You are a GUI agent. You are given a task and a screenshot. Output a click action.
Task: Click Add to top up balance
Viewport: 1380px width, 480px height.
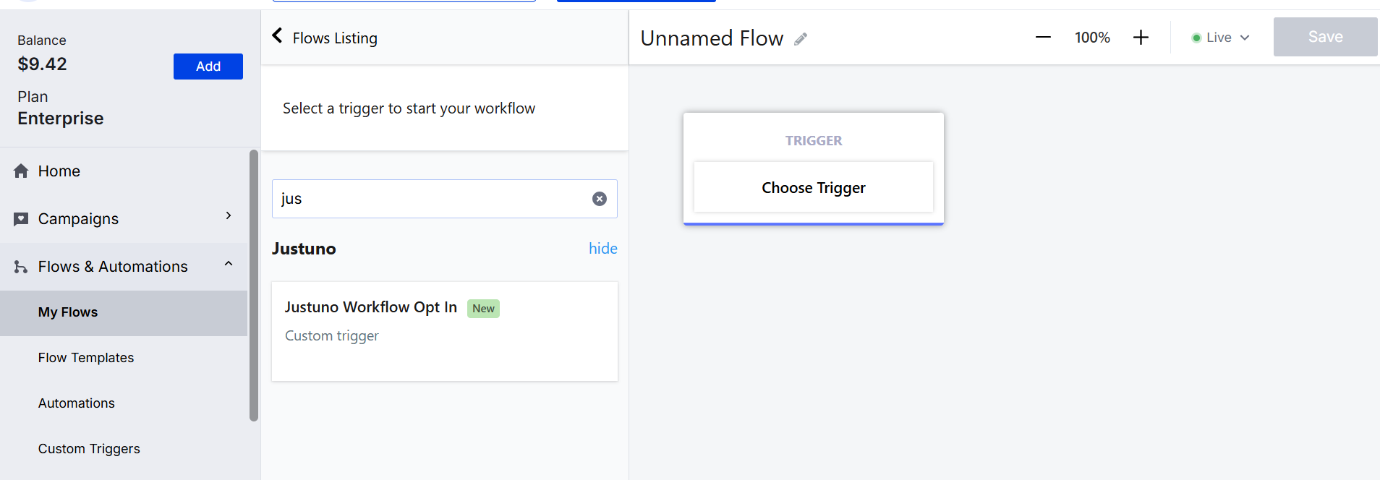click(x=208, y=67)
